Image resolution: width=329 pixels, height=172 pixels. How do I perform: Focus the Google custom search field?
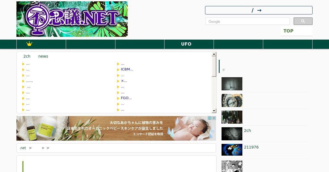[248, 21]
